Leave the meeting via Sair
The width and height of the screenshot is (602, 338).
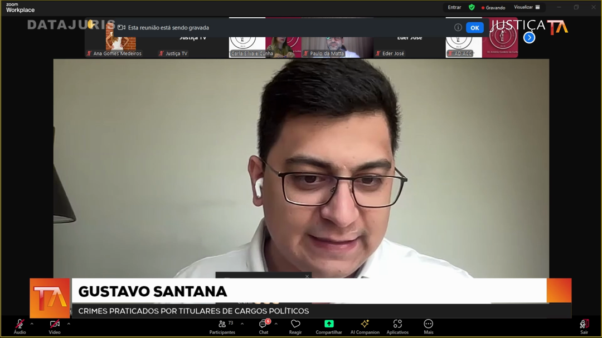click(584, 325)
